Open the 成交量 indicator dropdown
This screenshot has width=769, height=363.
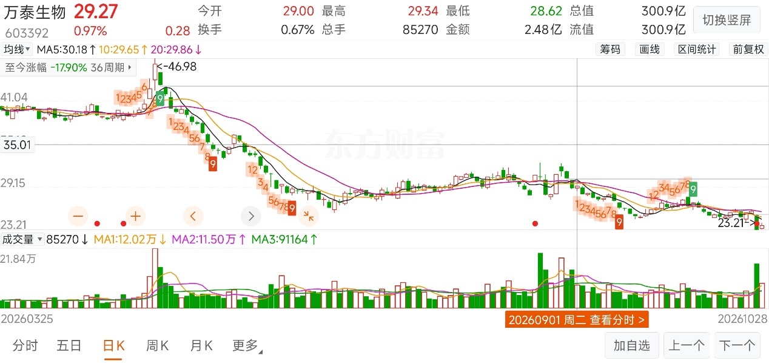coord(23,239)
